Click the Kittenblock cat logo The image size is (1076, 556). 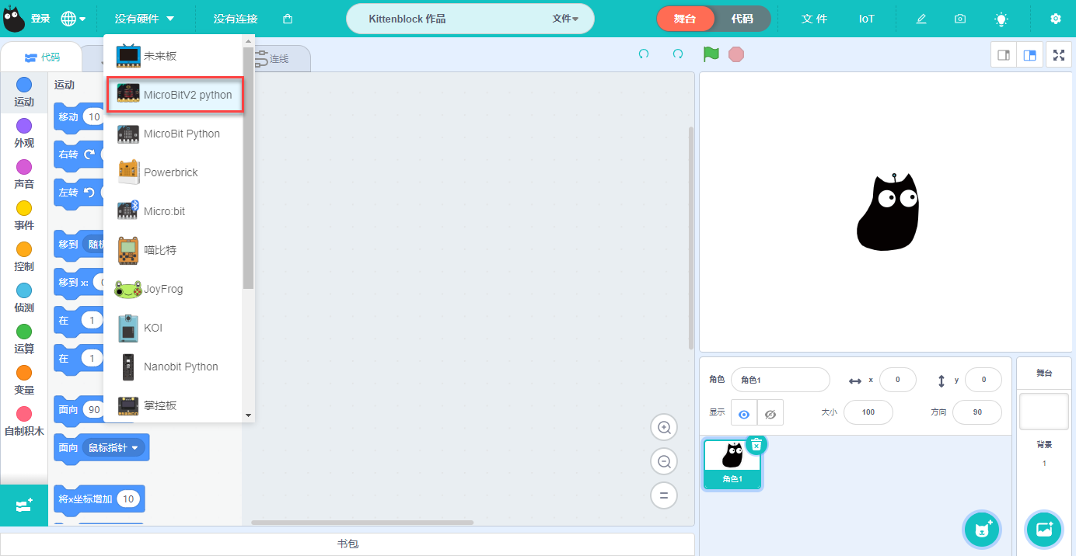[x=14, y=19]
